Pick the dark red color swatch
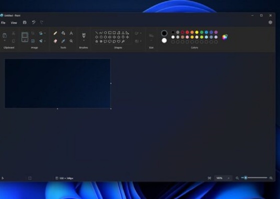This screenshot has width=280, height=199. pos(182,32)
